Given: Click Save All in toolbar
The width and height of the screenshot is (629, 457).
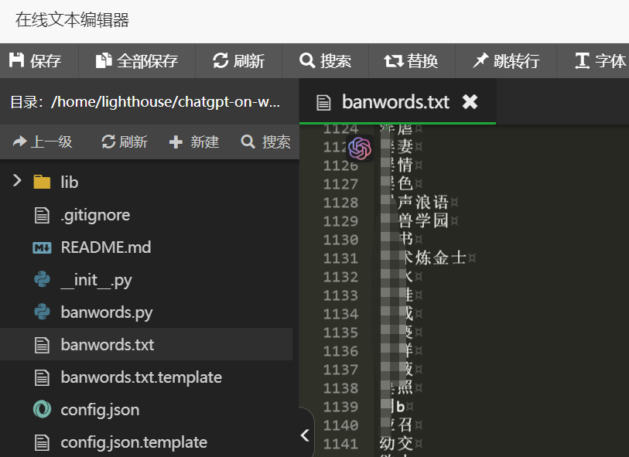Looking at the screenshot, I should click(137, 61).
